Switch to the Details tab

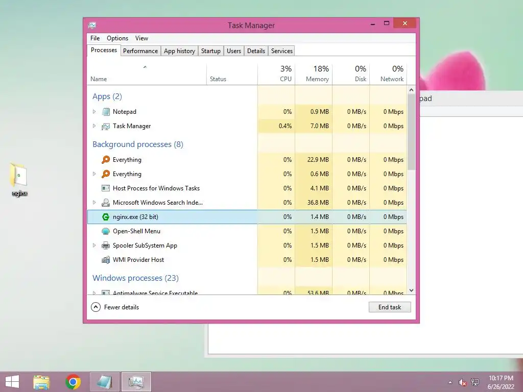coord(256,51)
